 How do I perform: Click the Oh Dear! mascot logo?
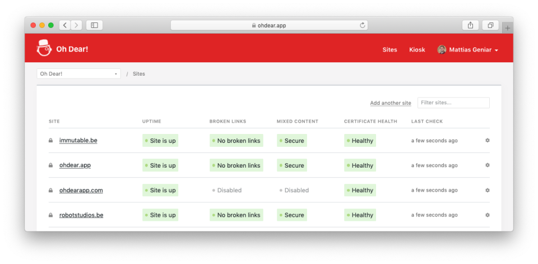coord(44,48)
